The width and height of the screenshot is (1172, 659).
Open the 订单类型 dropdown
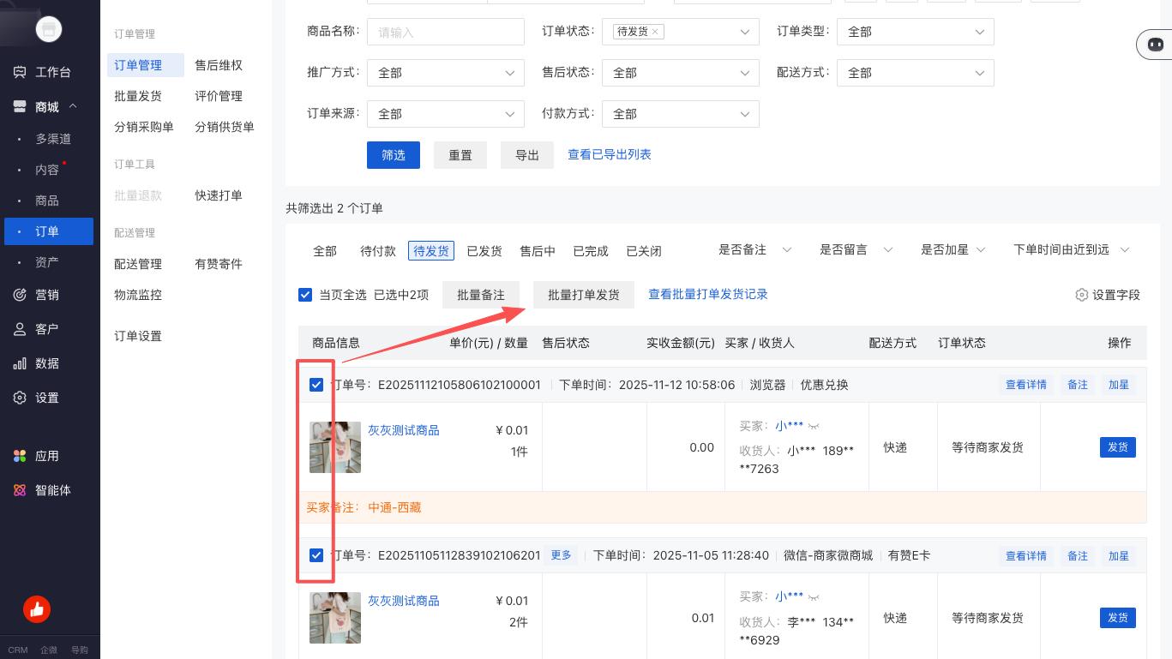[x=915, y=32]
